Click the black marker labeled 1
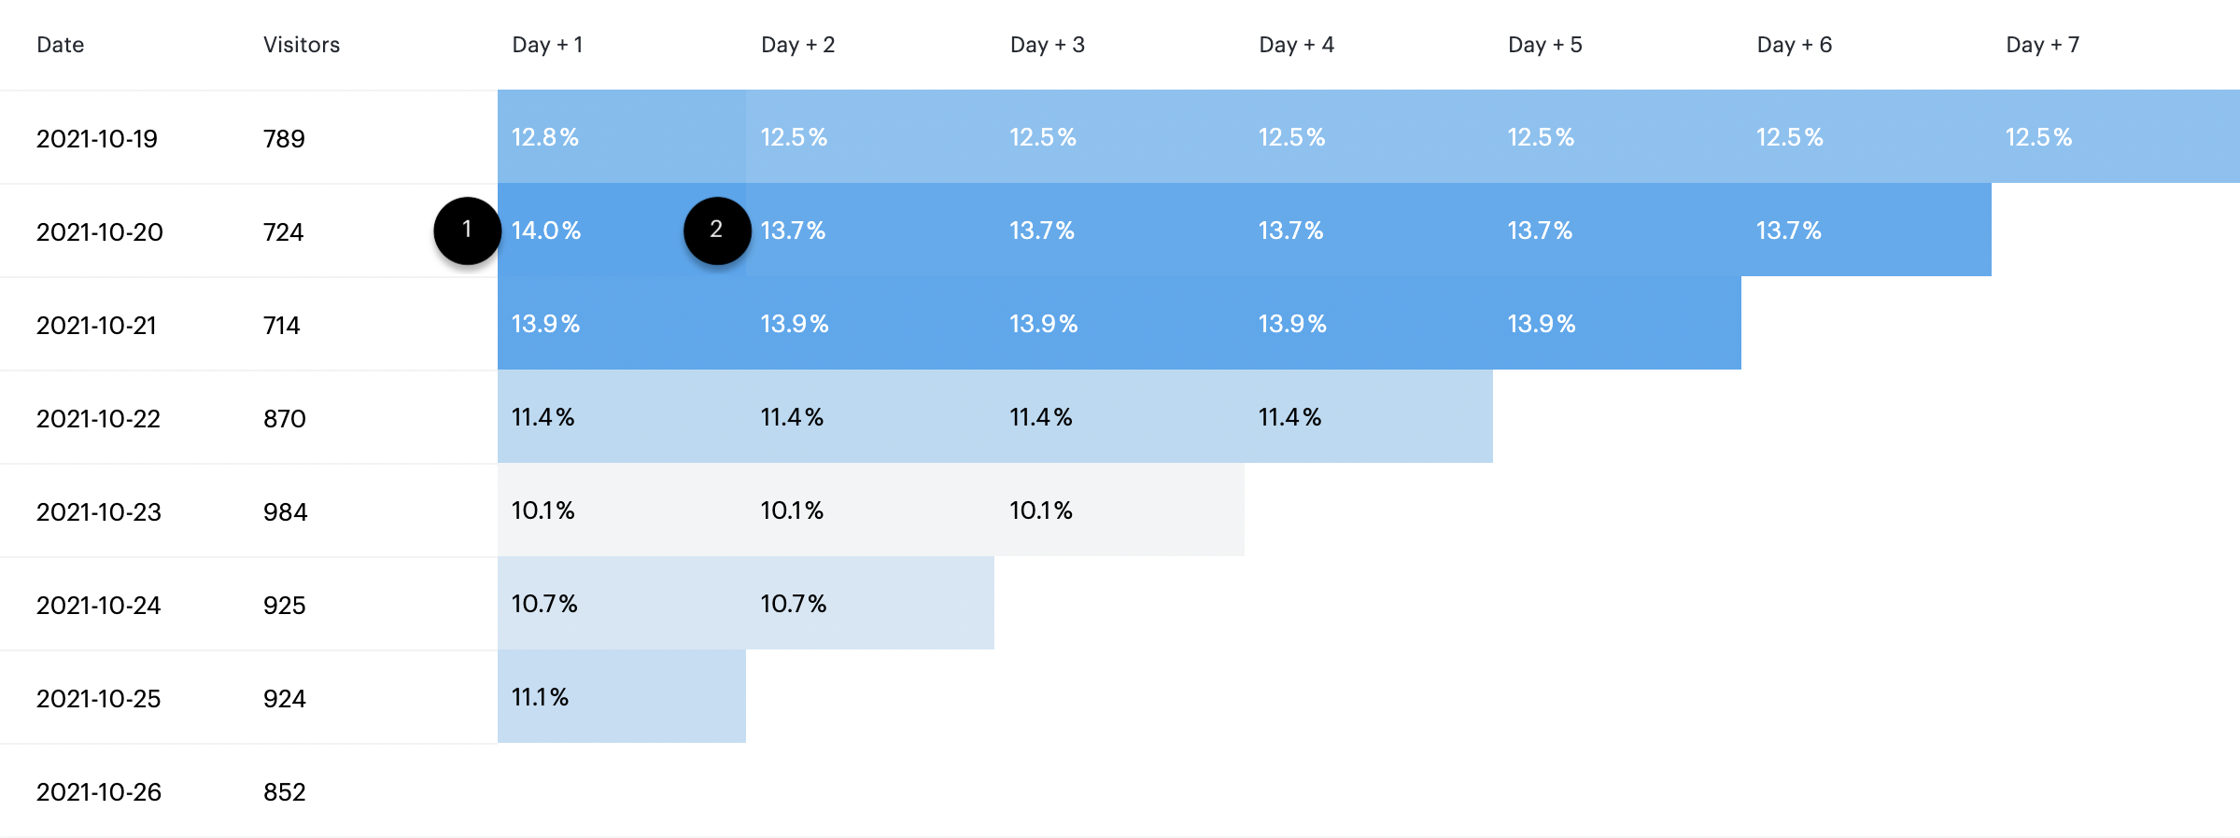 [x=467, y=230]
